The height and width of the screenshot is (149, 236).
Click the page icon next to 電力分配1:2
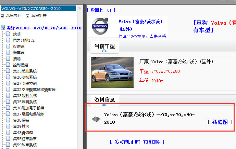(8, 40)
